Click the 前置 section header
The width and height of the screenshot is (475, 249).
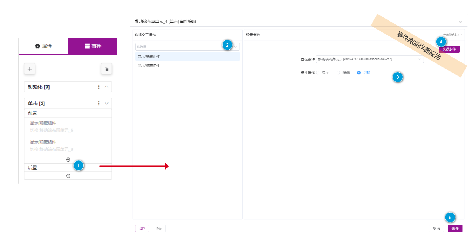click(68, 113)
